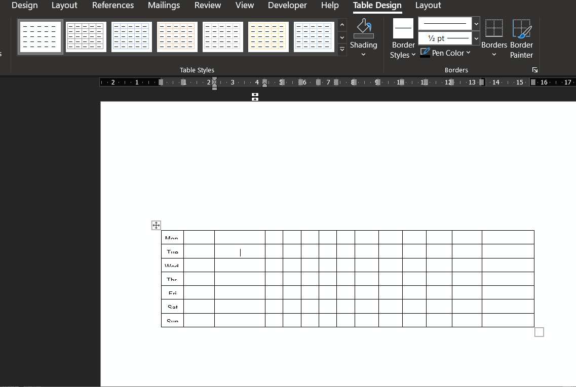
Task: Select the Table Design tab
Action: coord(377,6)
